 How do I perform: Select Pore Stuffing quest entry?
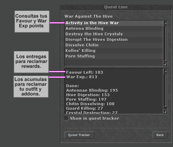pos(114,56)
